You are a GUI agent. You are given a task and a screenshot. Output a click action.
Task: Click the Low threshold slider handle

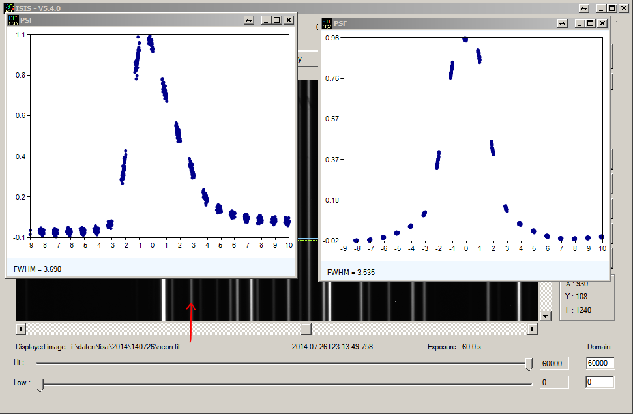tap(40, 385)
